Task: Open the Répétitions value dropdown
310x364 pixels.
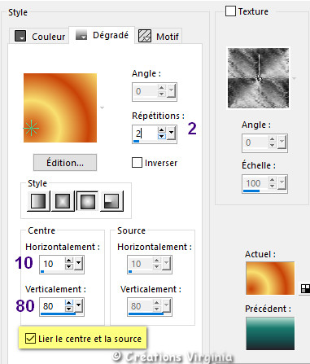Action: (171, 133)
